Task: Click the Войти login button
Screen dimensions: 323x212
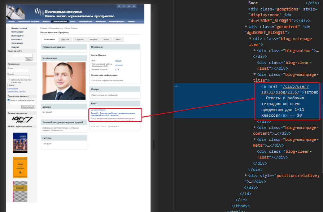Action: click(x=11, y=85)
